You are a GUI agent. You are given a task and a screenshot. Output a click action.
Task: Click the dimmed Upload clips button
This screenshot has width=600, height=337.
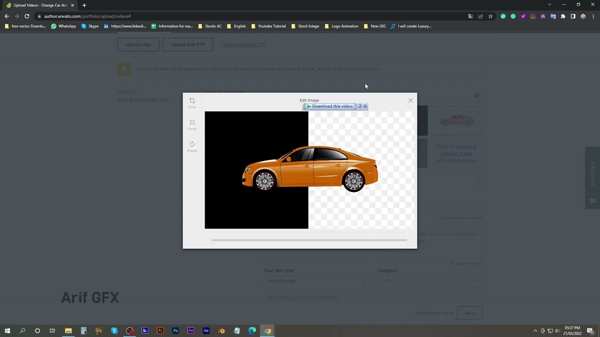pos(138,44)
